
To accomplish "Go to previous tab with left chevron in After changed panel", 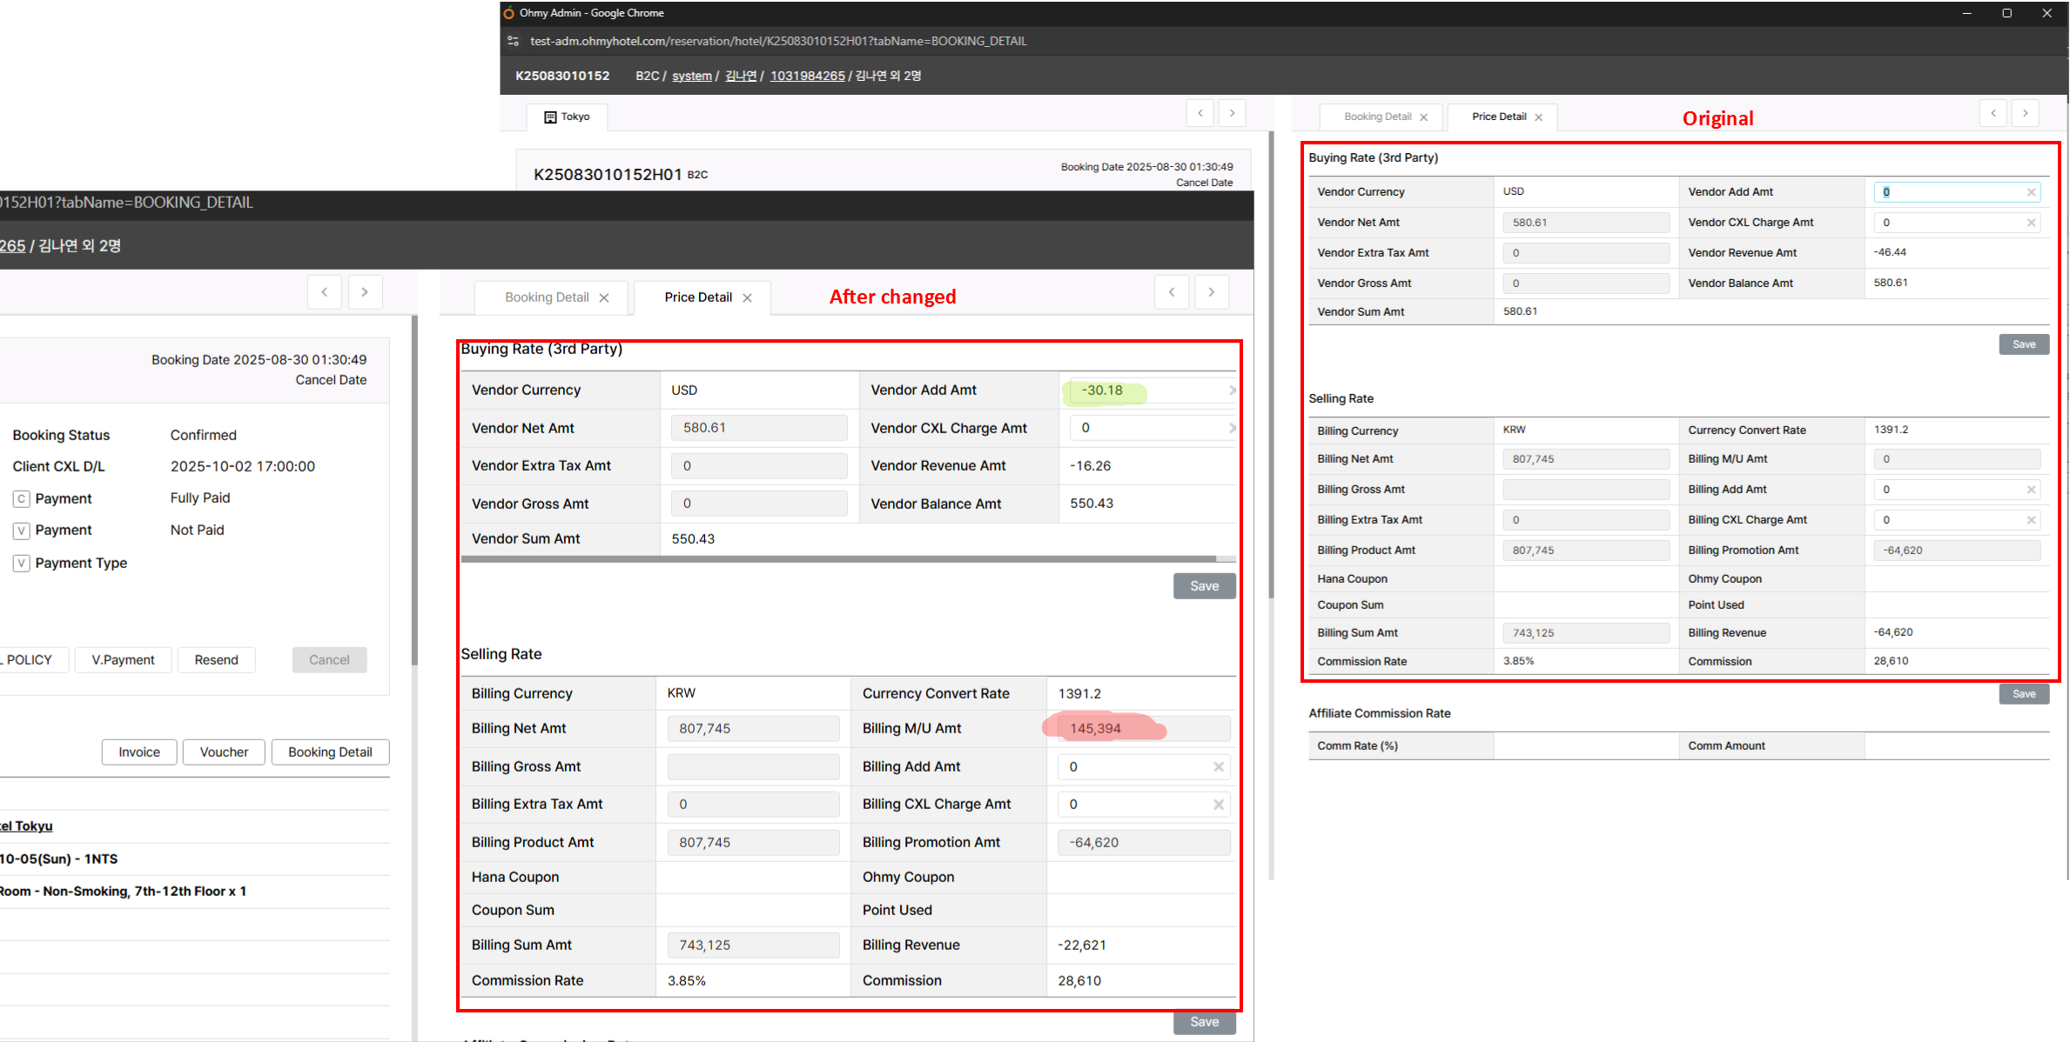I will 1172,292.
